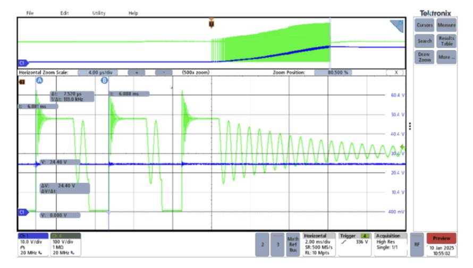Viewport: 473px width, 268px height.
Task: Toggle the RF button
Action: (417, 245)
